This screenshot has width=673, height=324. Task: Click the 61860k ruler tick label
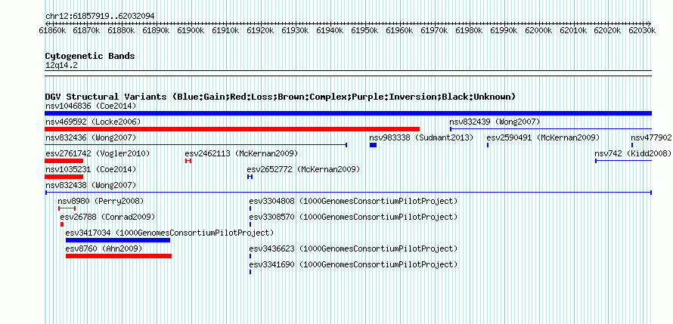tap(52, 30)
